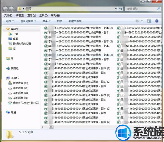Click the 刻录 toolbar button

[60, 21]
